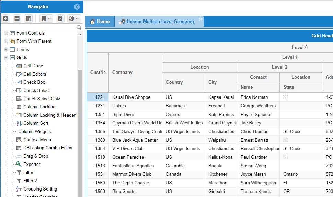
Task: Click the Forms window icon
Action: [x=12, y=50]
